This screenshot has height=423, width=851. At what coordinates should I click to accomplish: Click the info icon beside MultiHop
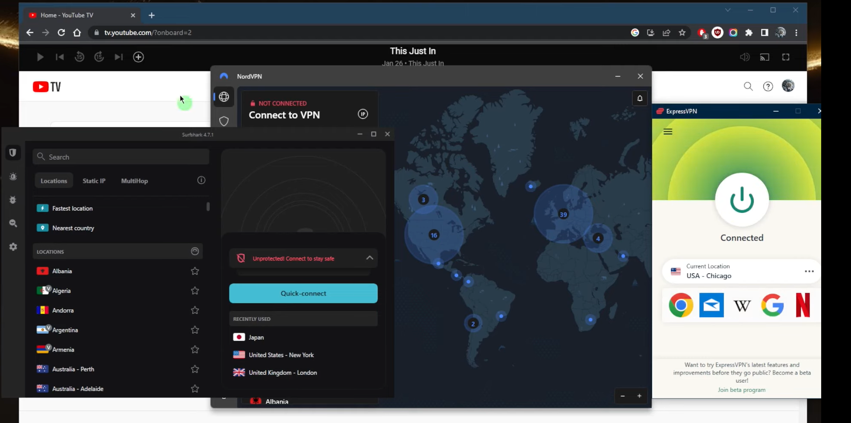[x=201, y=180]
